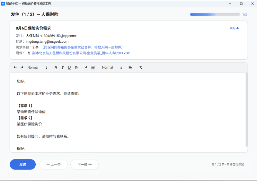Toggle bold formatting

point(56,68)
